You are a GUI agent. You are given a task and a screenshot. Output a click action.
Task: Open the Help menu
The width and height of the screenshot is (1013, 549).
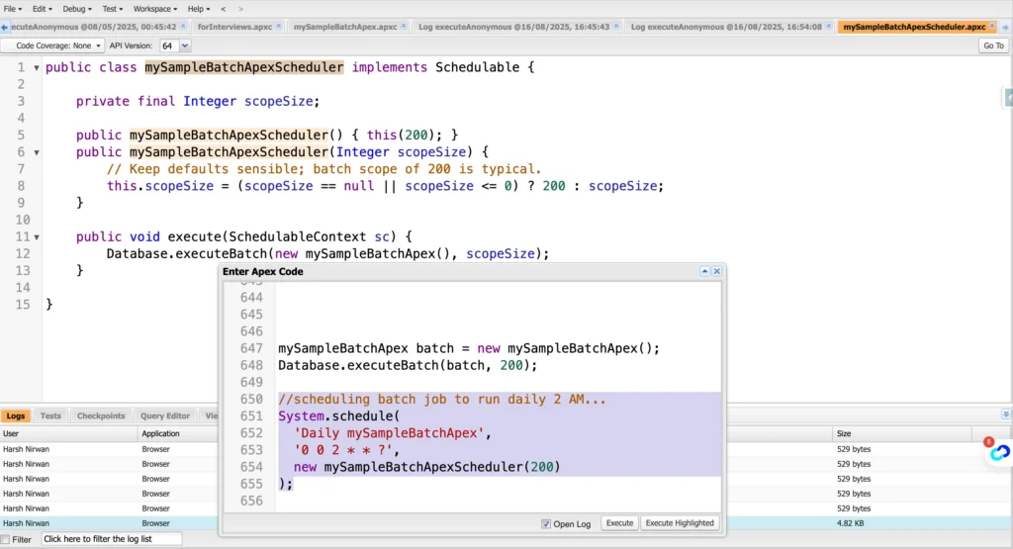point(198,9)
